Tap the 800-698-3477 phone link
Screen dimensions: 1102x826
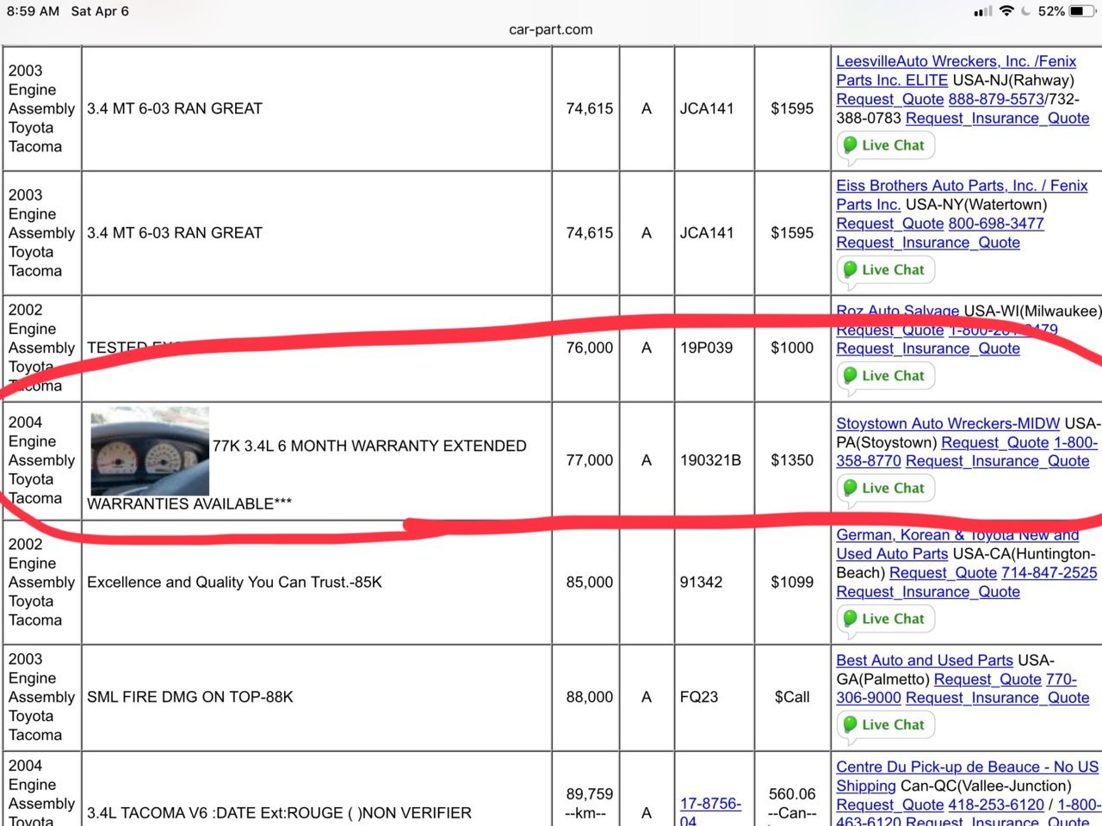point(996,223)
